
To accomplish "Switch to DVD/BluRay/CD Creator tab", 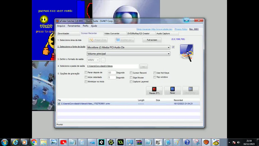I will [x=141, y=34].
